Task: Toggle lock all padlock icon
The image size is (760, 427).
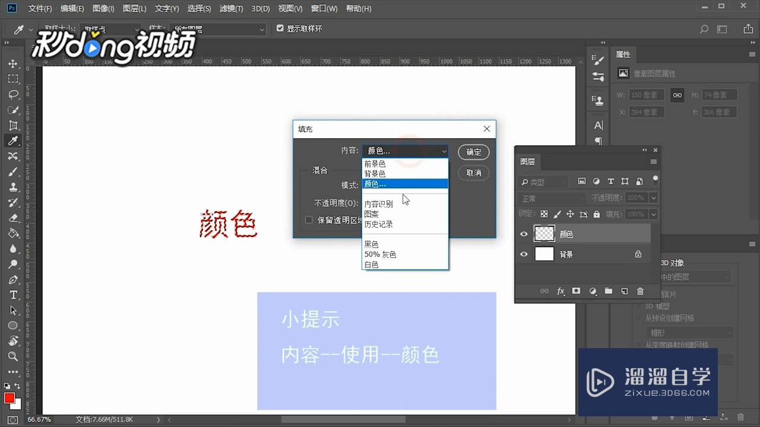Action: click(x=596, y=214)
